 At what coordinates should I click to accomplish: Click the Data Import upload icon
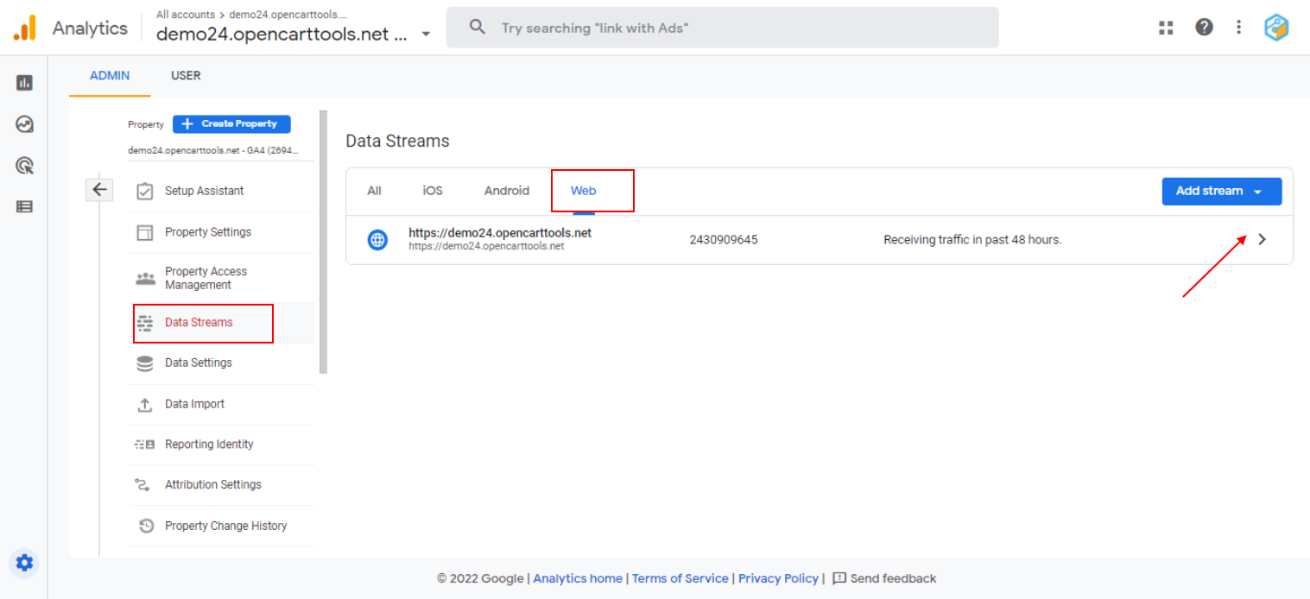click(145, 404)
